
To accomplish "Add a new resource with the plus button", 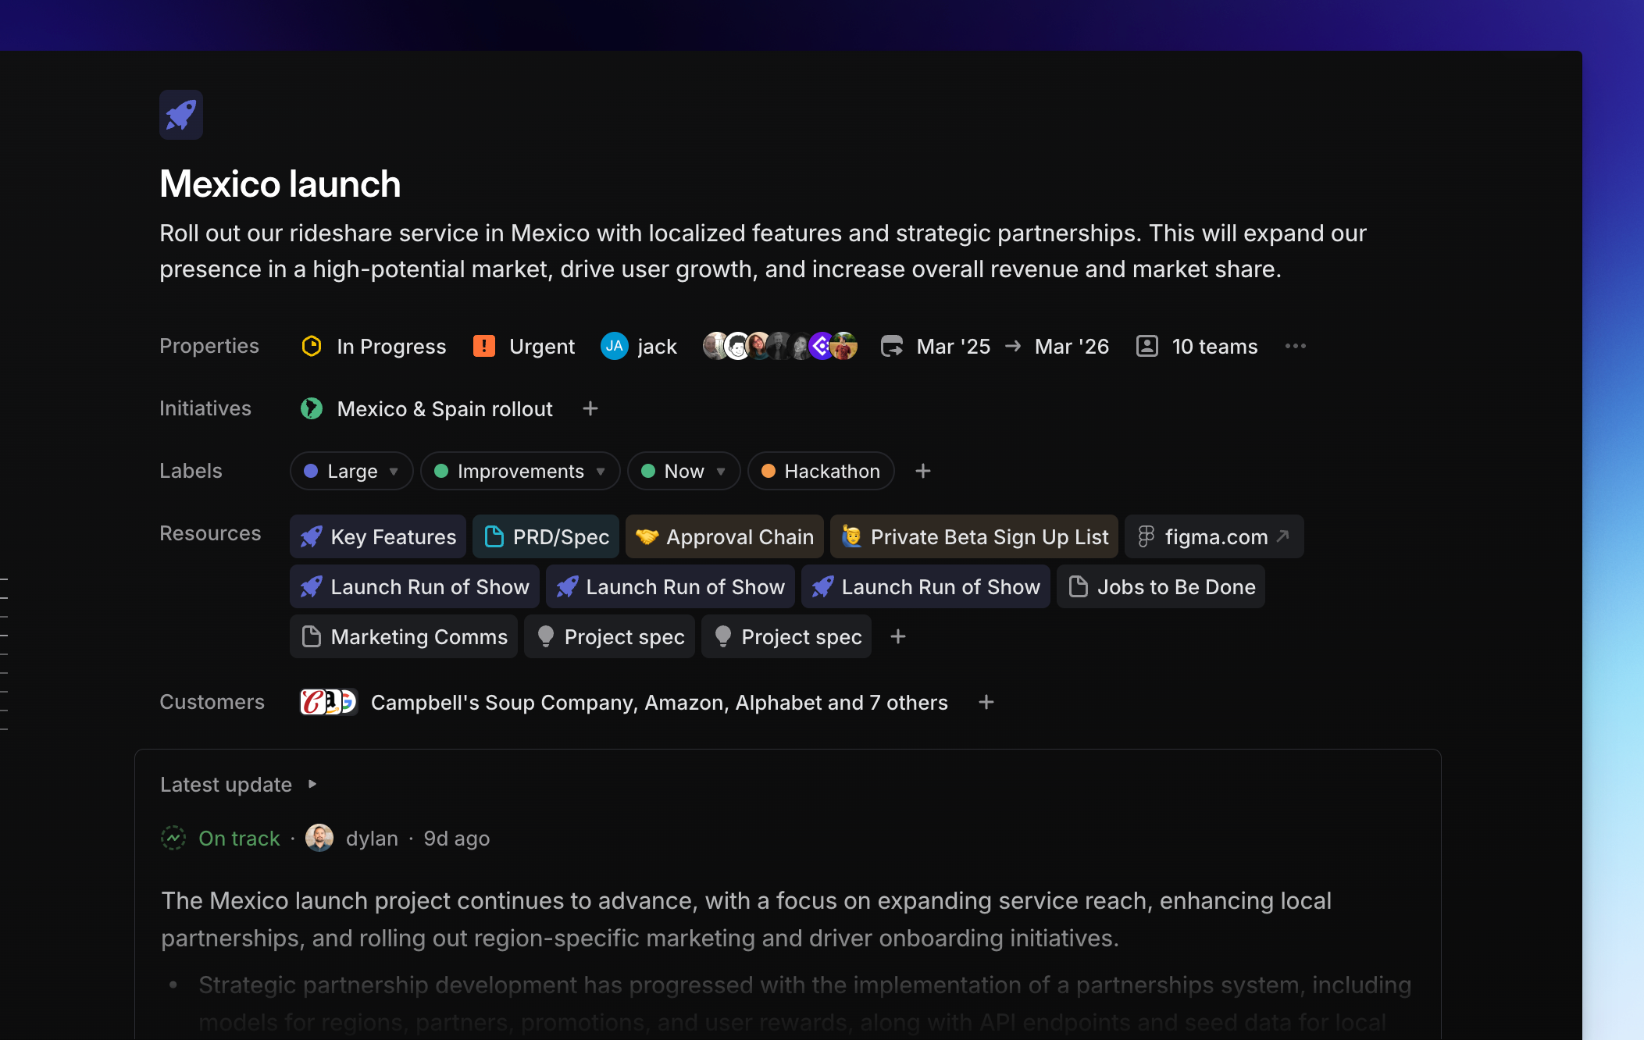I will point(897,636).
